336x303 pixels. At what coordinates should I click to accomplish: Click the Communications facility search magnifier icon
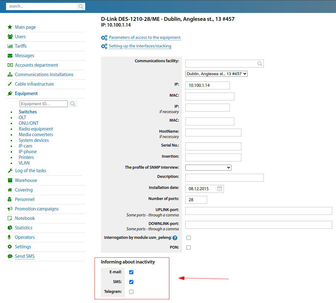pos(260,64)
